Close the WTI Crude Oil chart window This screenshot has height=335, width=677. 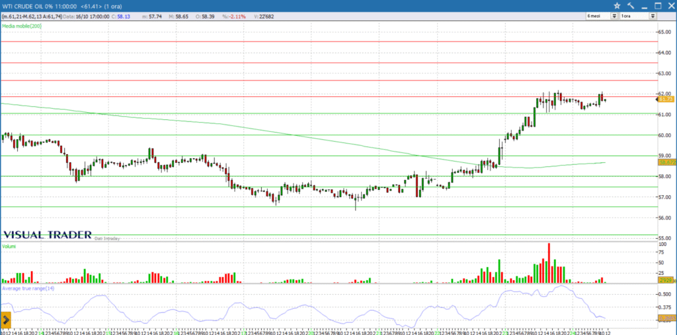click(670, 5)
